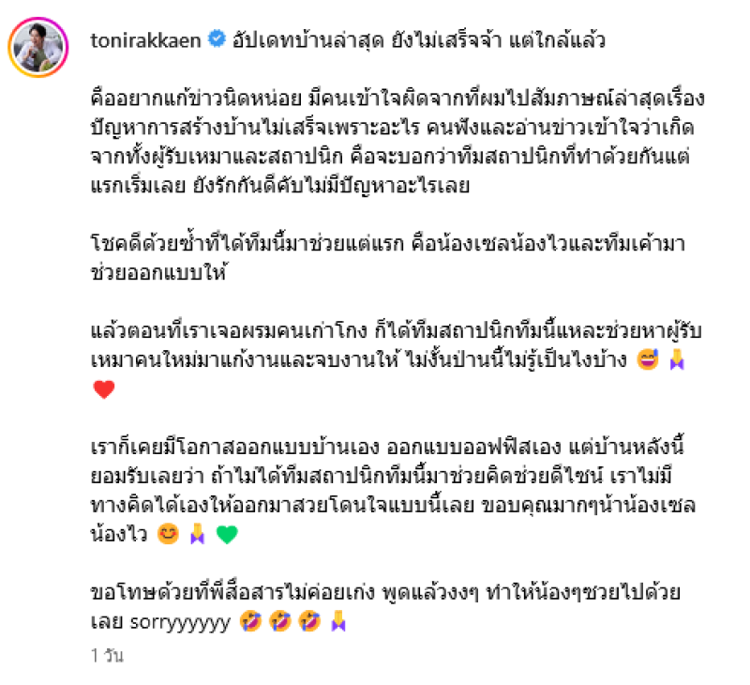The height and width of the screenshot is (685, 750).
Task: Click the third laughing emoji after sorryyyyyy
Action: tap(309, 621)
